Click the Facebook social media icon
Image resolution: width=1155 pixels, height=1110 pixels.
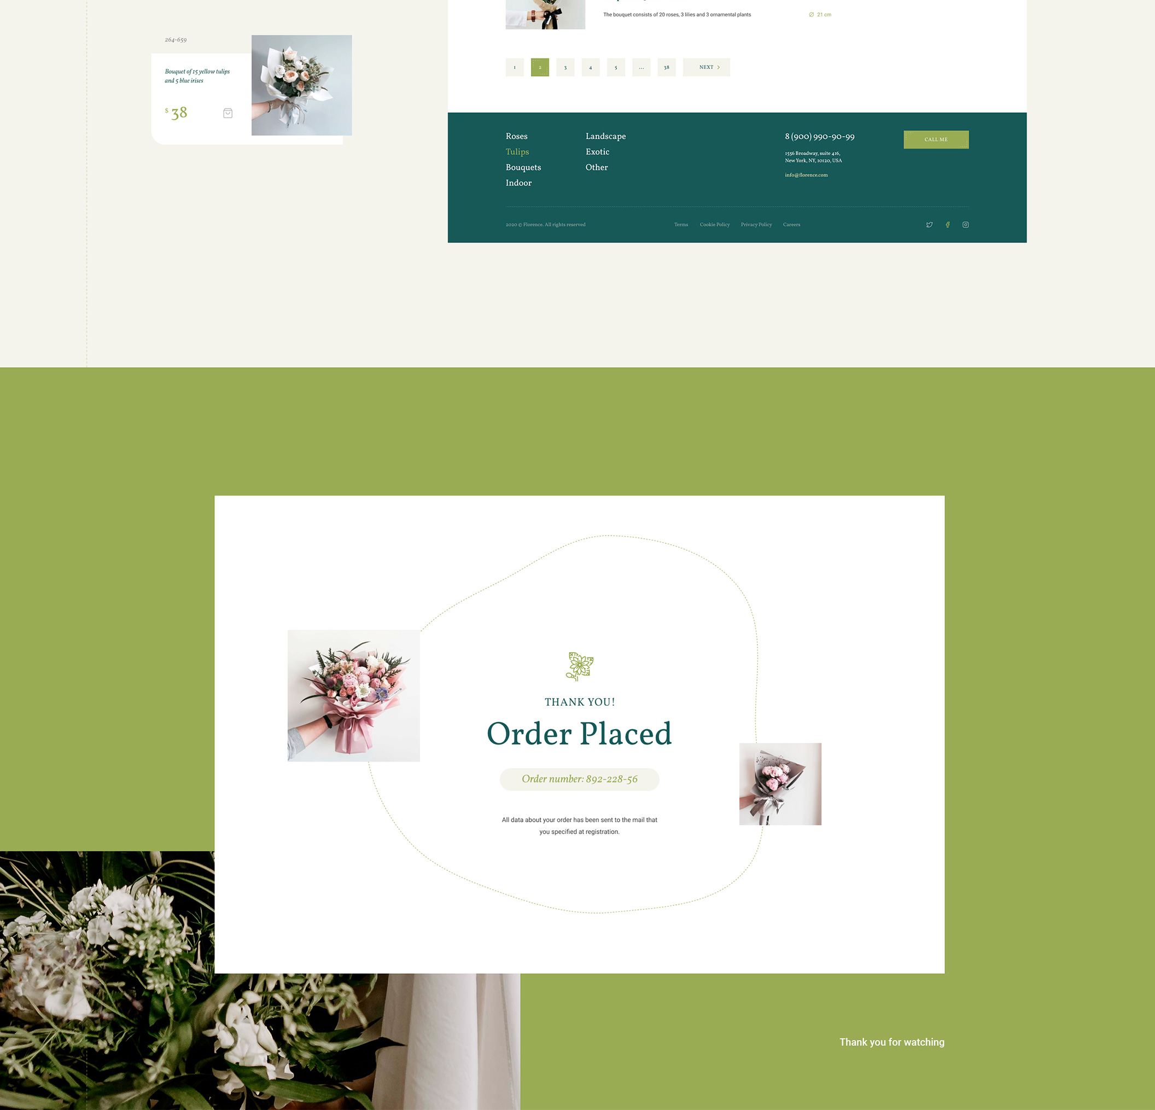947,224
